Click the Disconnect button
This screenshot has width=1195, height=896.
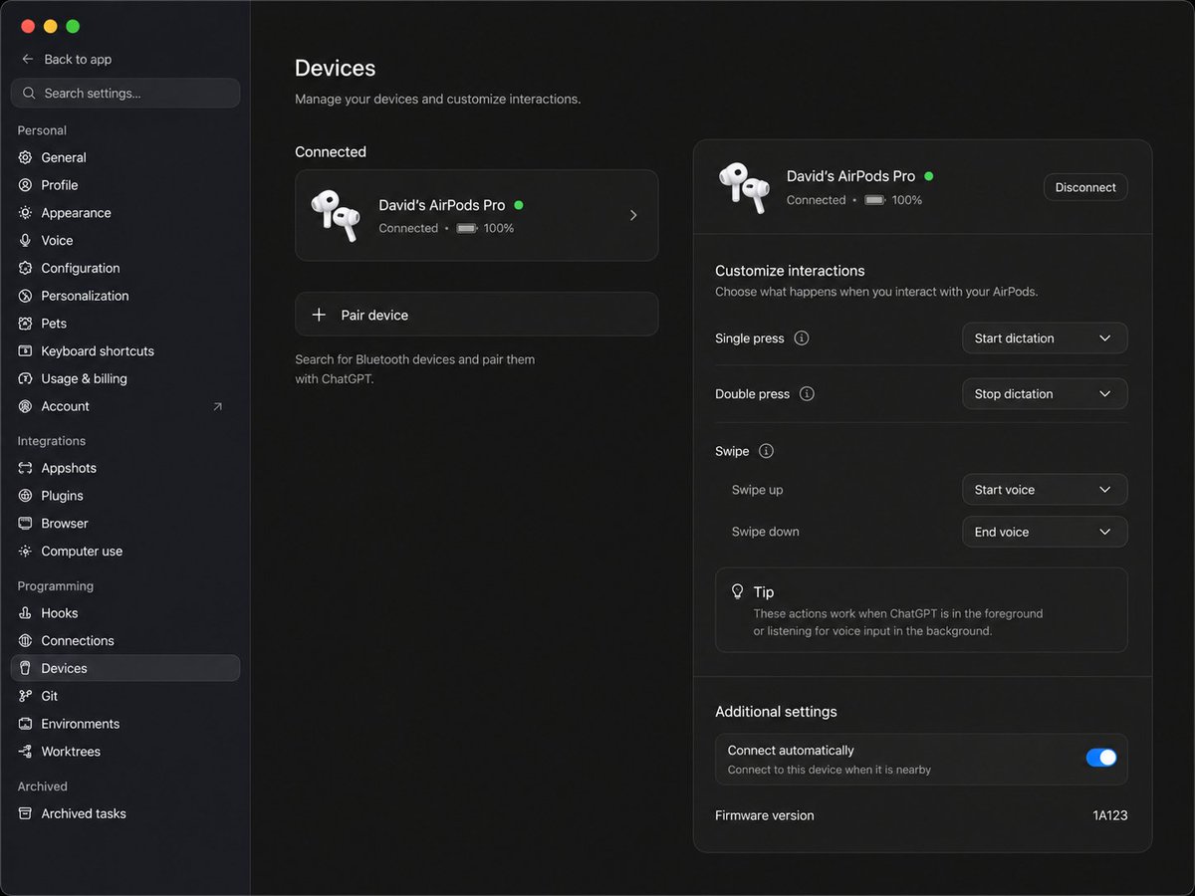1085,187
